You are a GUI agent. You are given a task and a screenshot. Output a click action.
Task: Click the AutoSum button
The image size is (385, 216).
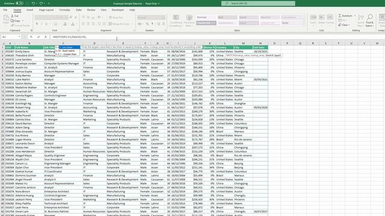[345, 16]
